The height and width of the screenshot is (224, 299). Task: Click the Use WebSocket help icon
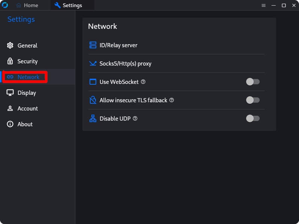tap(143, 82)
